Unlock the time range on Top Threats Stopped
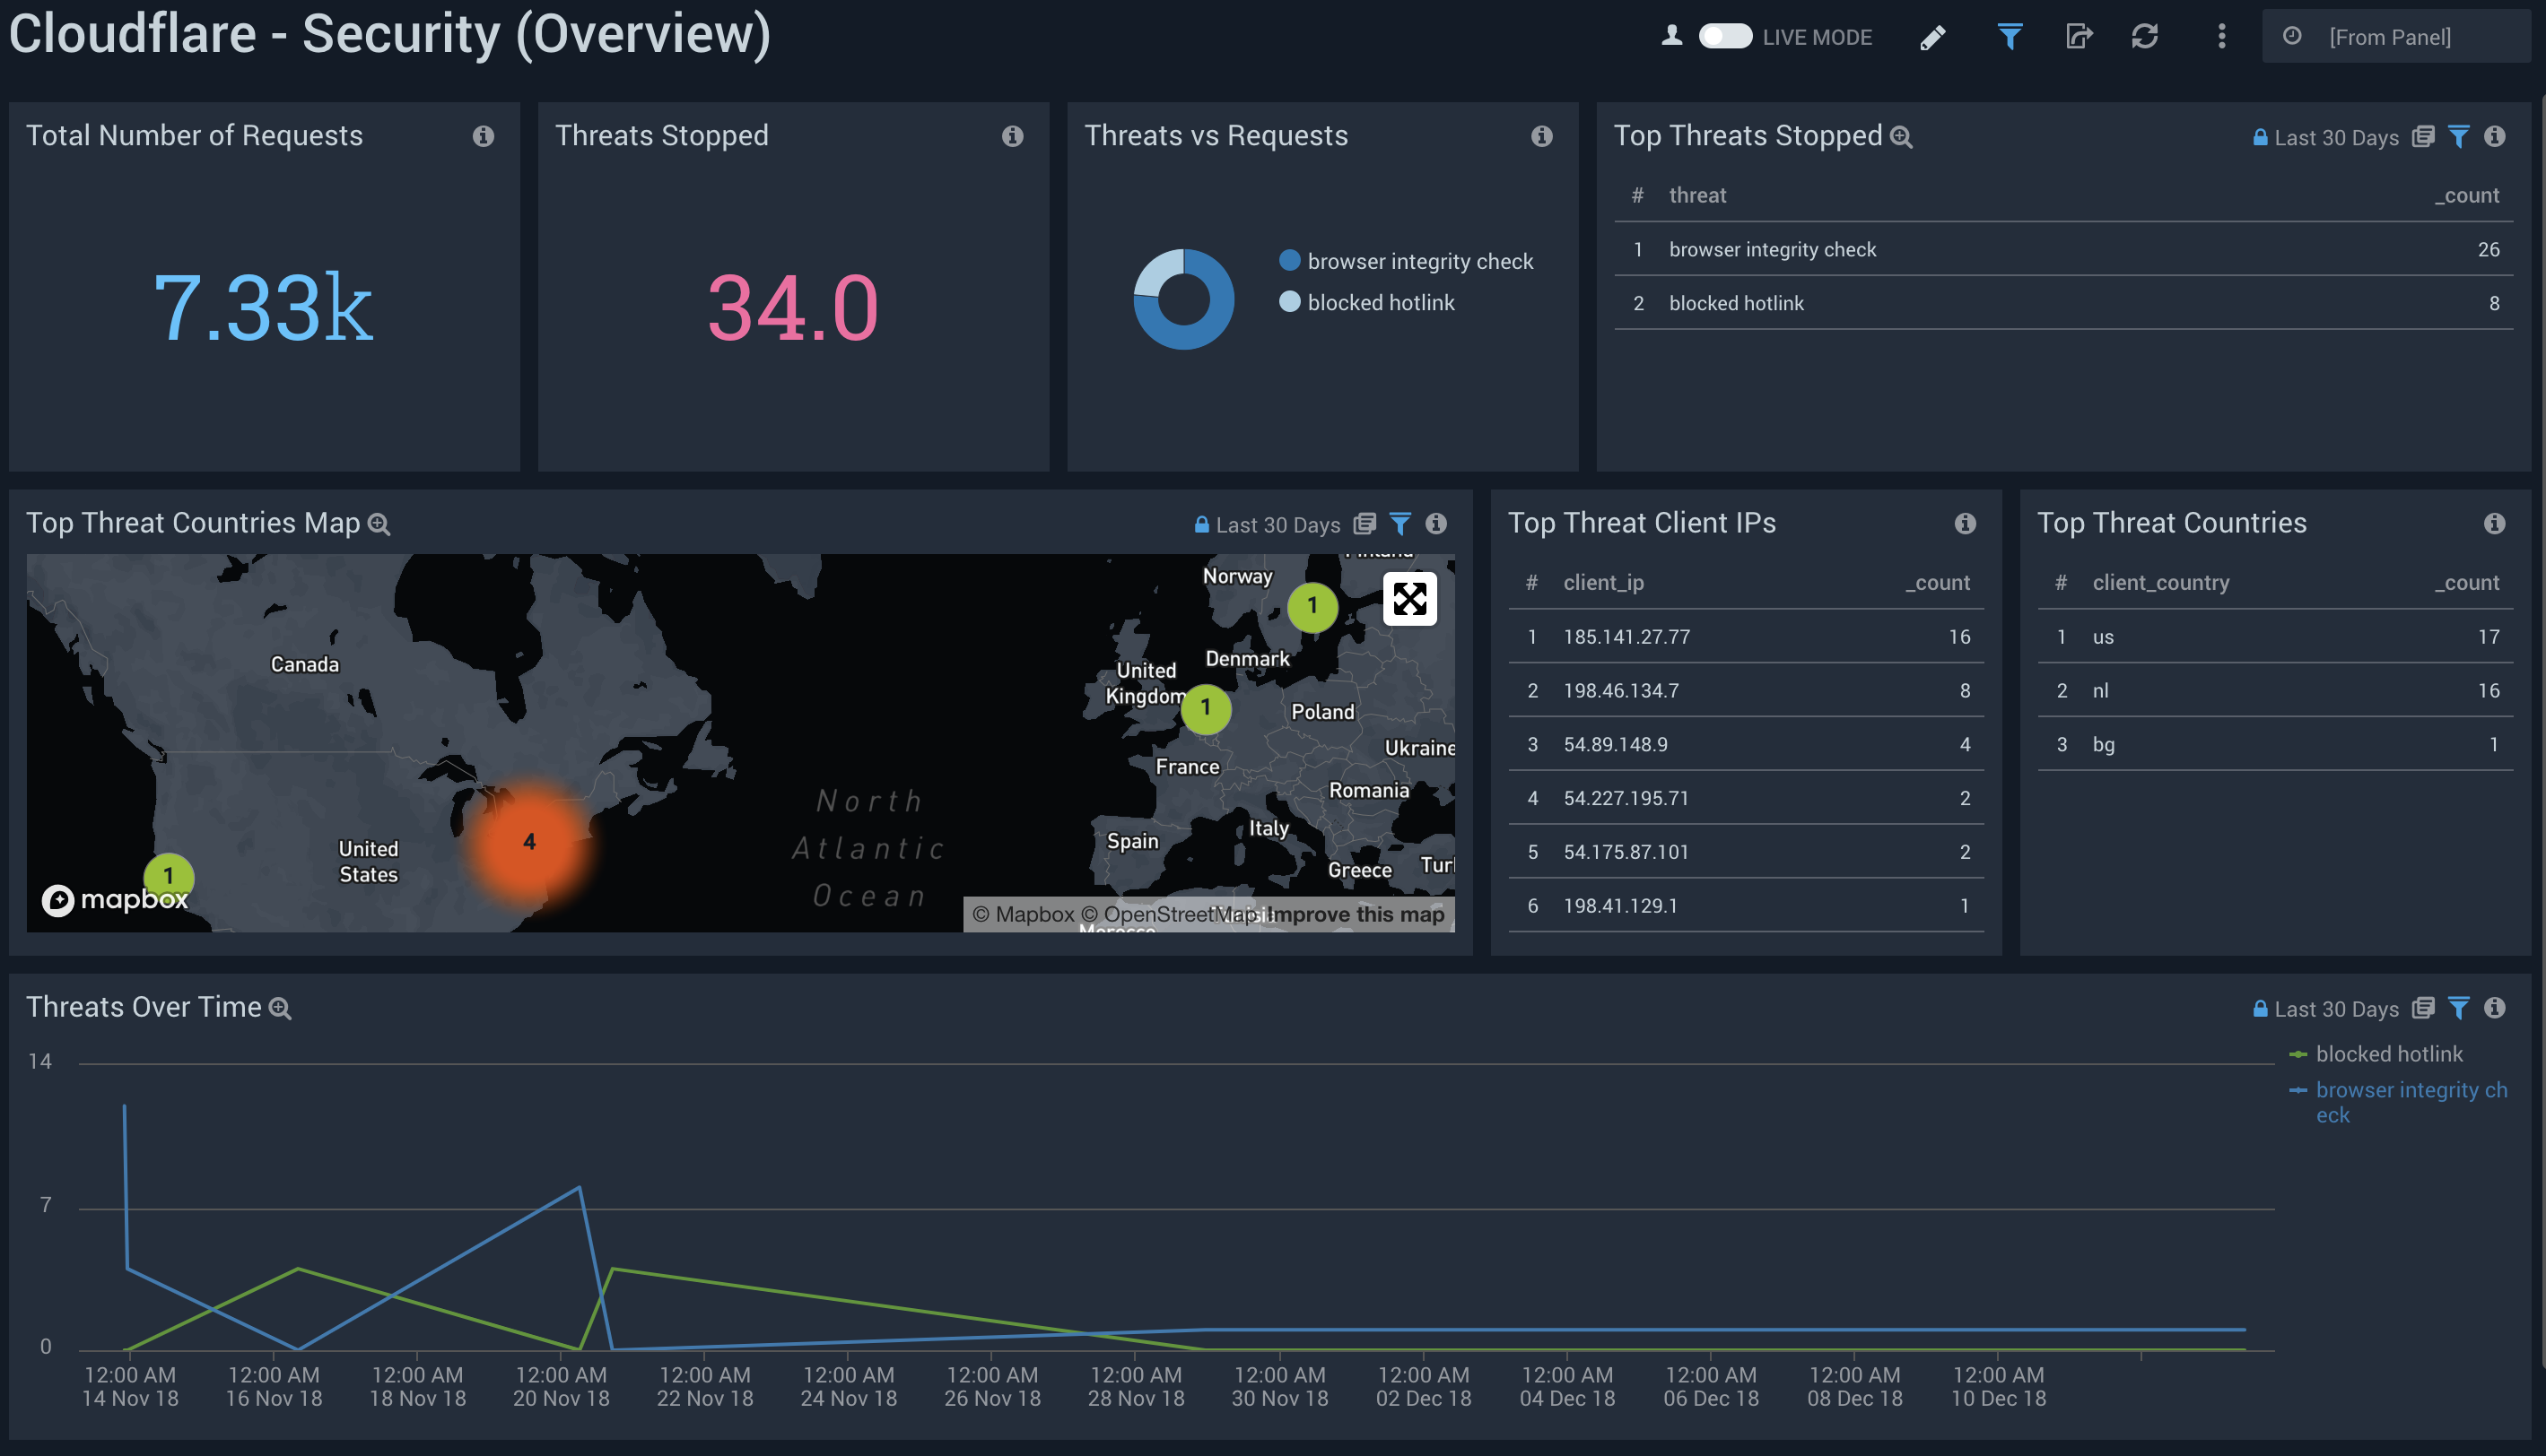Image resolution: width=2546 pixels, height=1456 pixels. click(2259, 138)
